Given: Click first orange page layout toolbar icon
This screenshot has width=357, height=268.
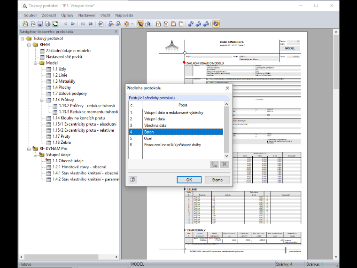Looking at the screenshot, I should pyautogui.click(x=158, y=24).
